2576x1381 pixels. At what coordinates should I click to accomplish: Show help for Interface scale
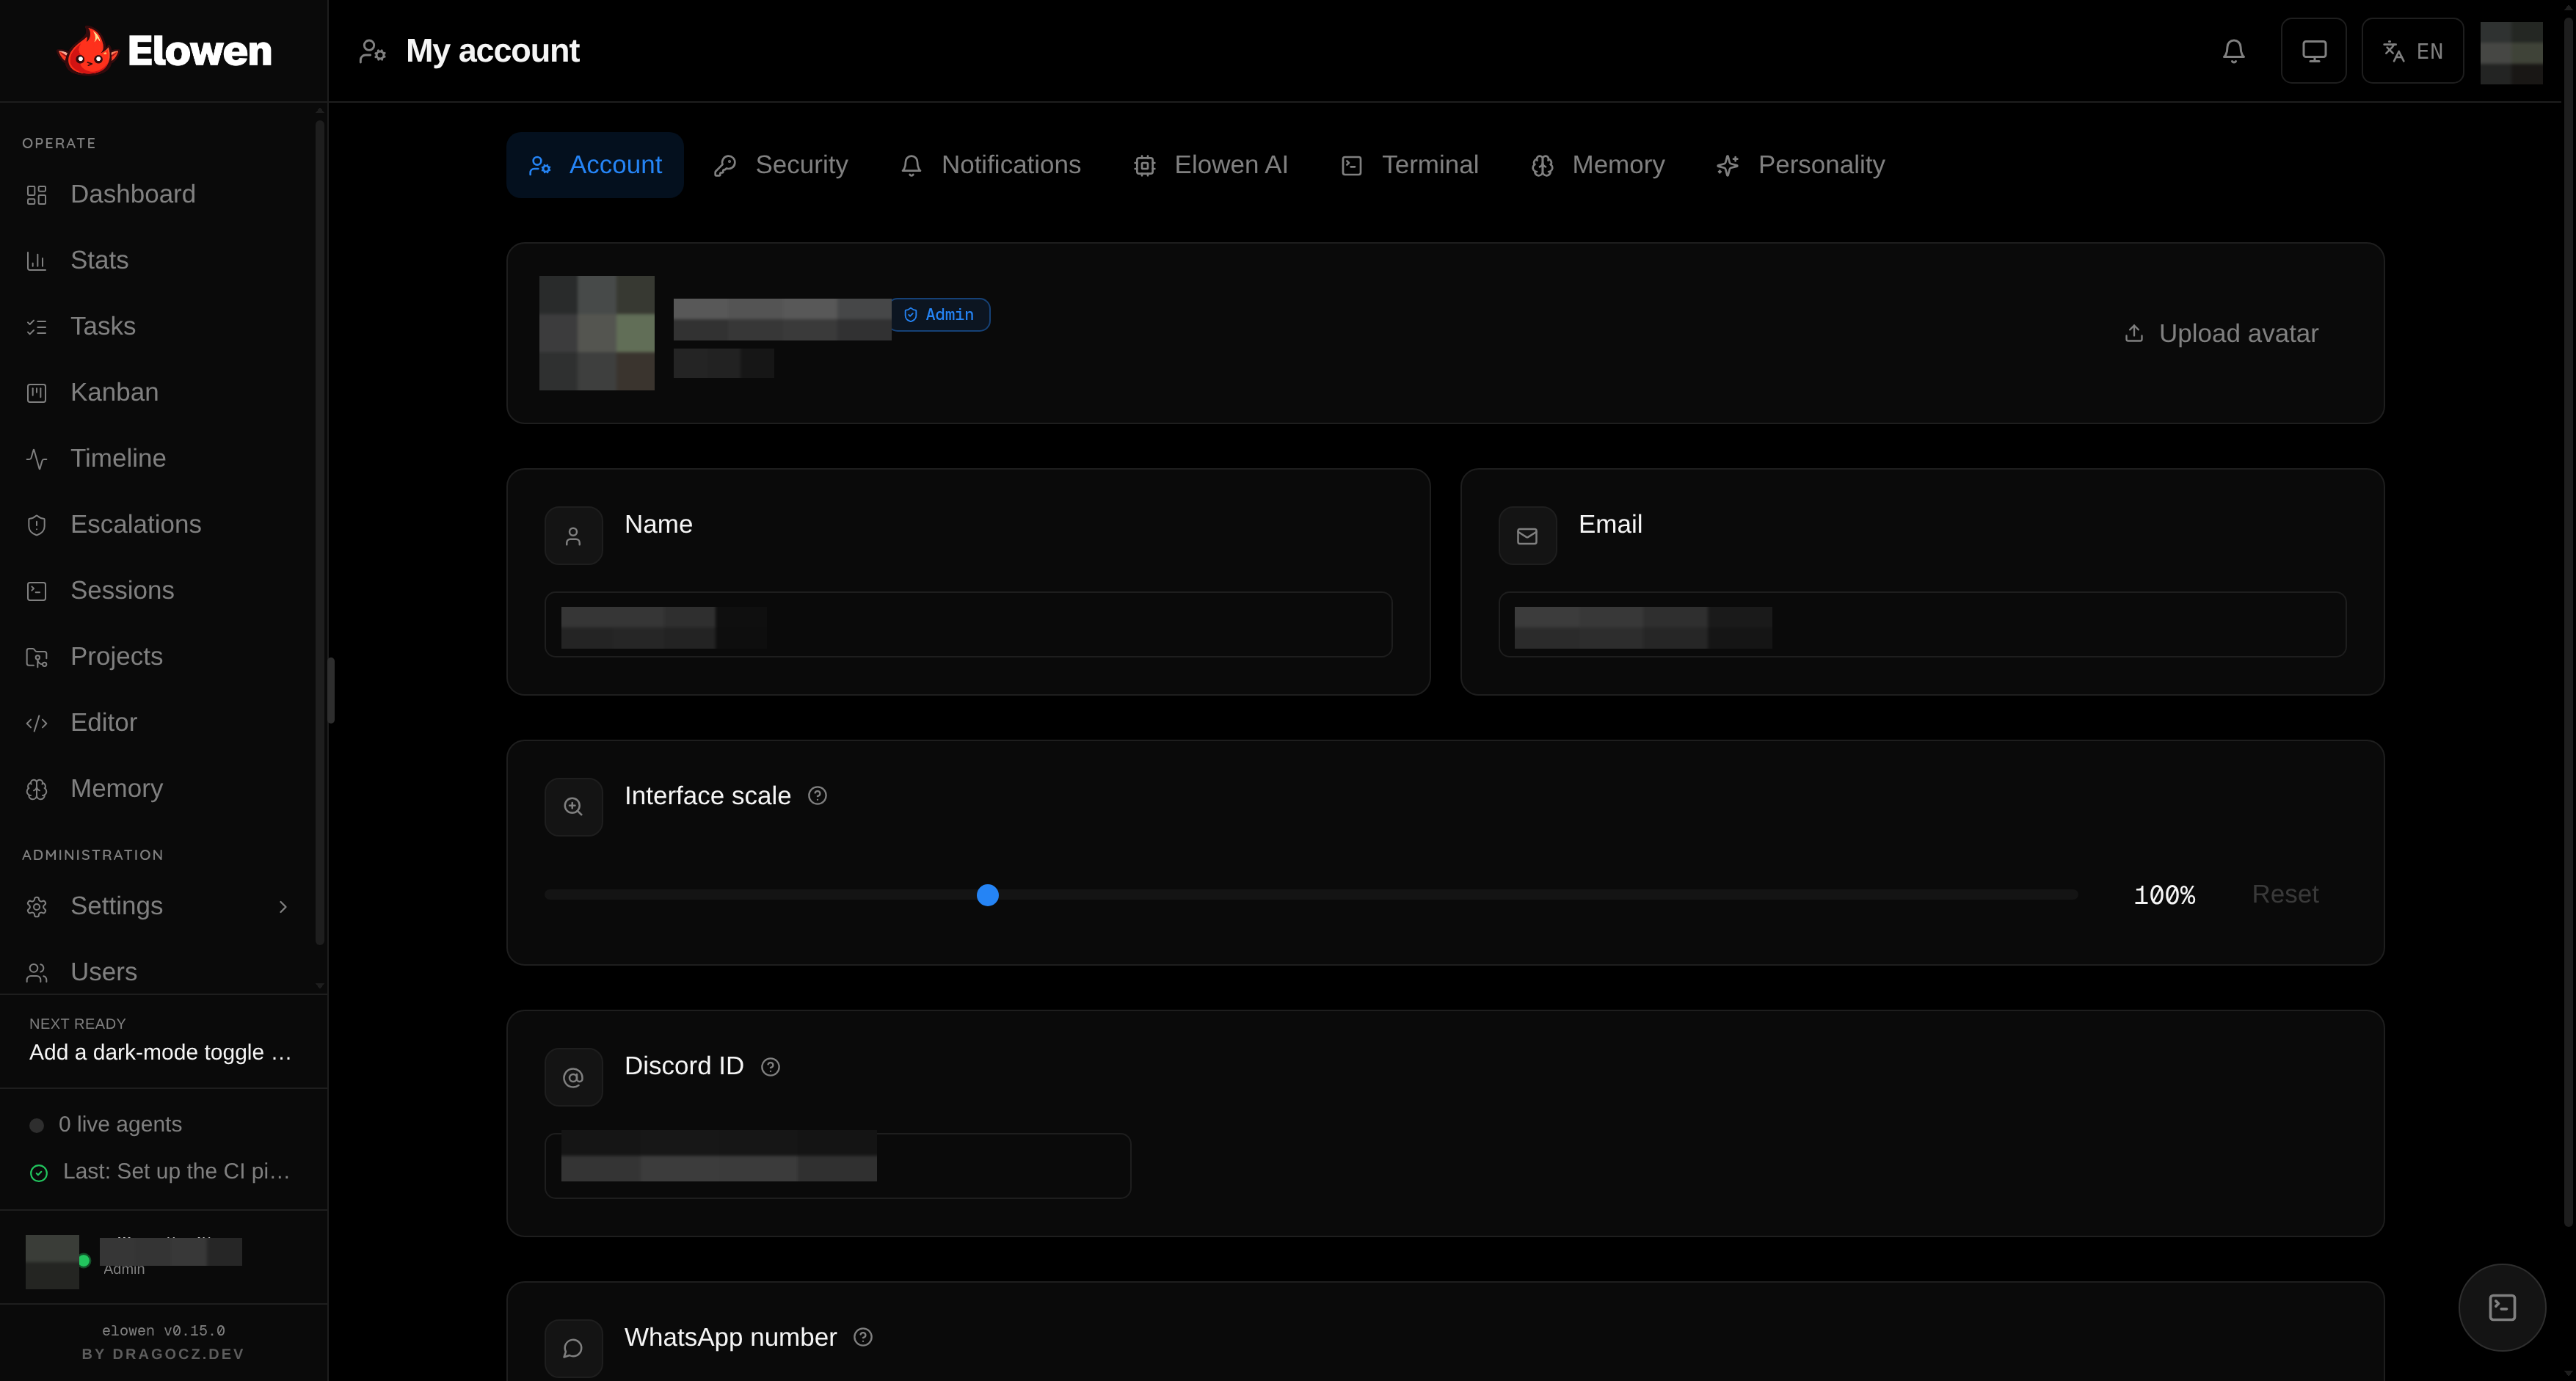pos(817,796)
